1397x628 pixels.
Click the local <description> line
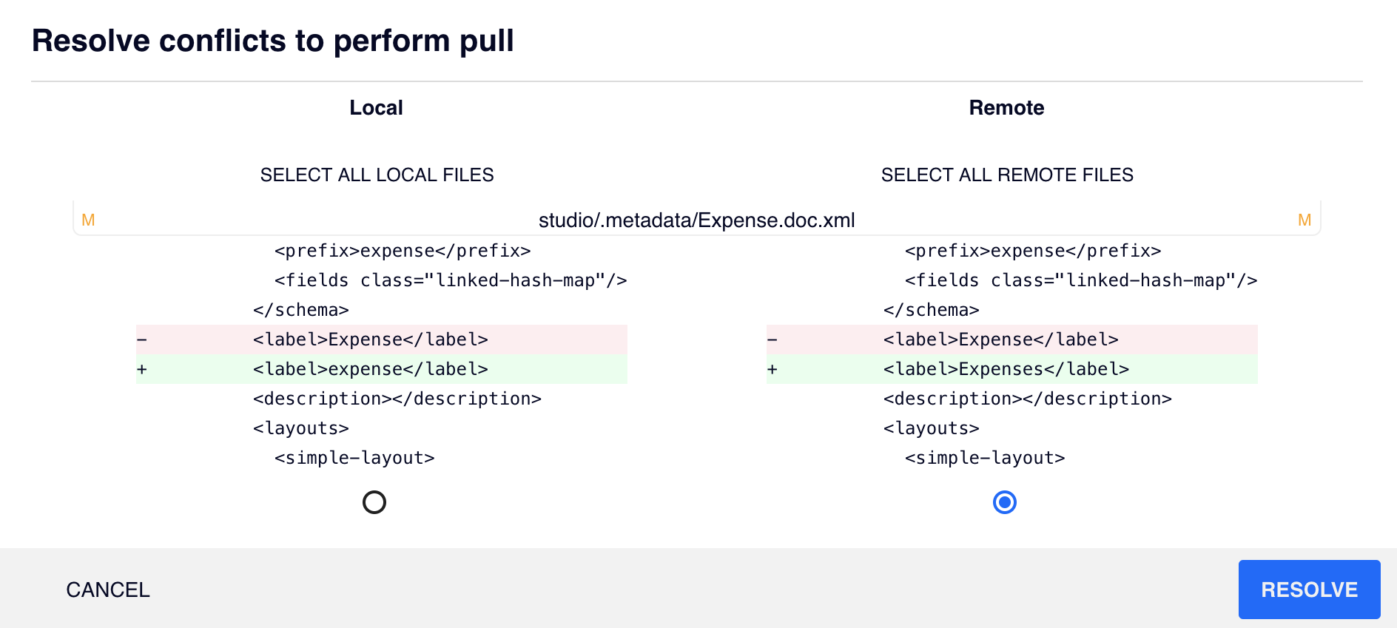(x=397, y=399)
